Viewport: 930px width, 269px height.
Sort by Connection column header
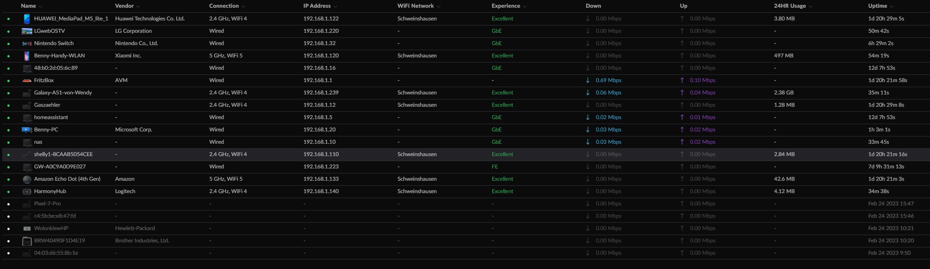tap(227, 6)
